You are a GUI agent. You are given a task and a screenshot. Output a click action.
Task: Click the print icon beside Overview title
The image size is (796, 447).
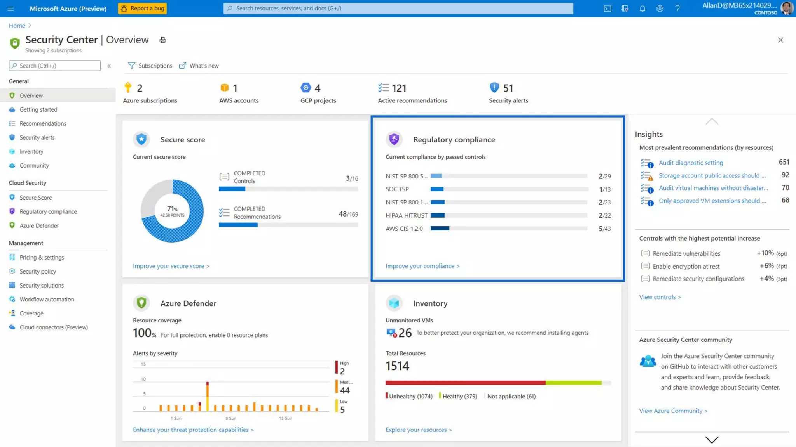pyautogui.click(x=163, y=40)
